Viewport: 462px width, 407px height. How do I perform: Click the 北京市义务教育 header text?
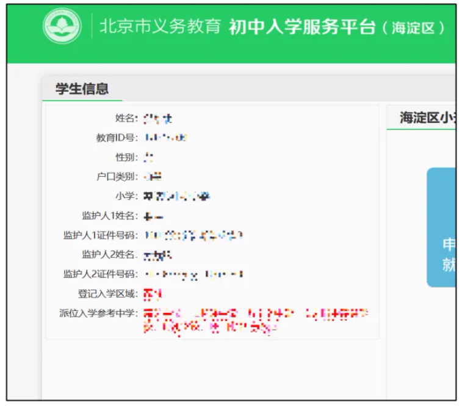click(x=159, y=27)
